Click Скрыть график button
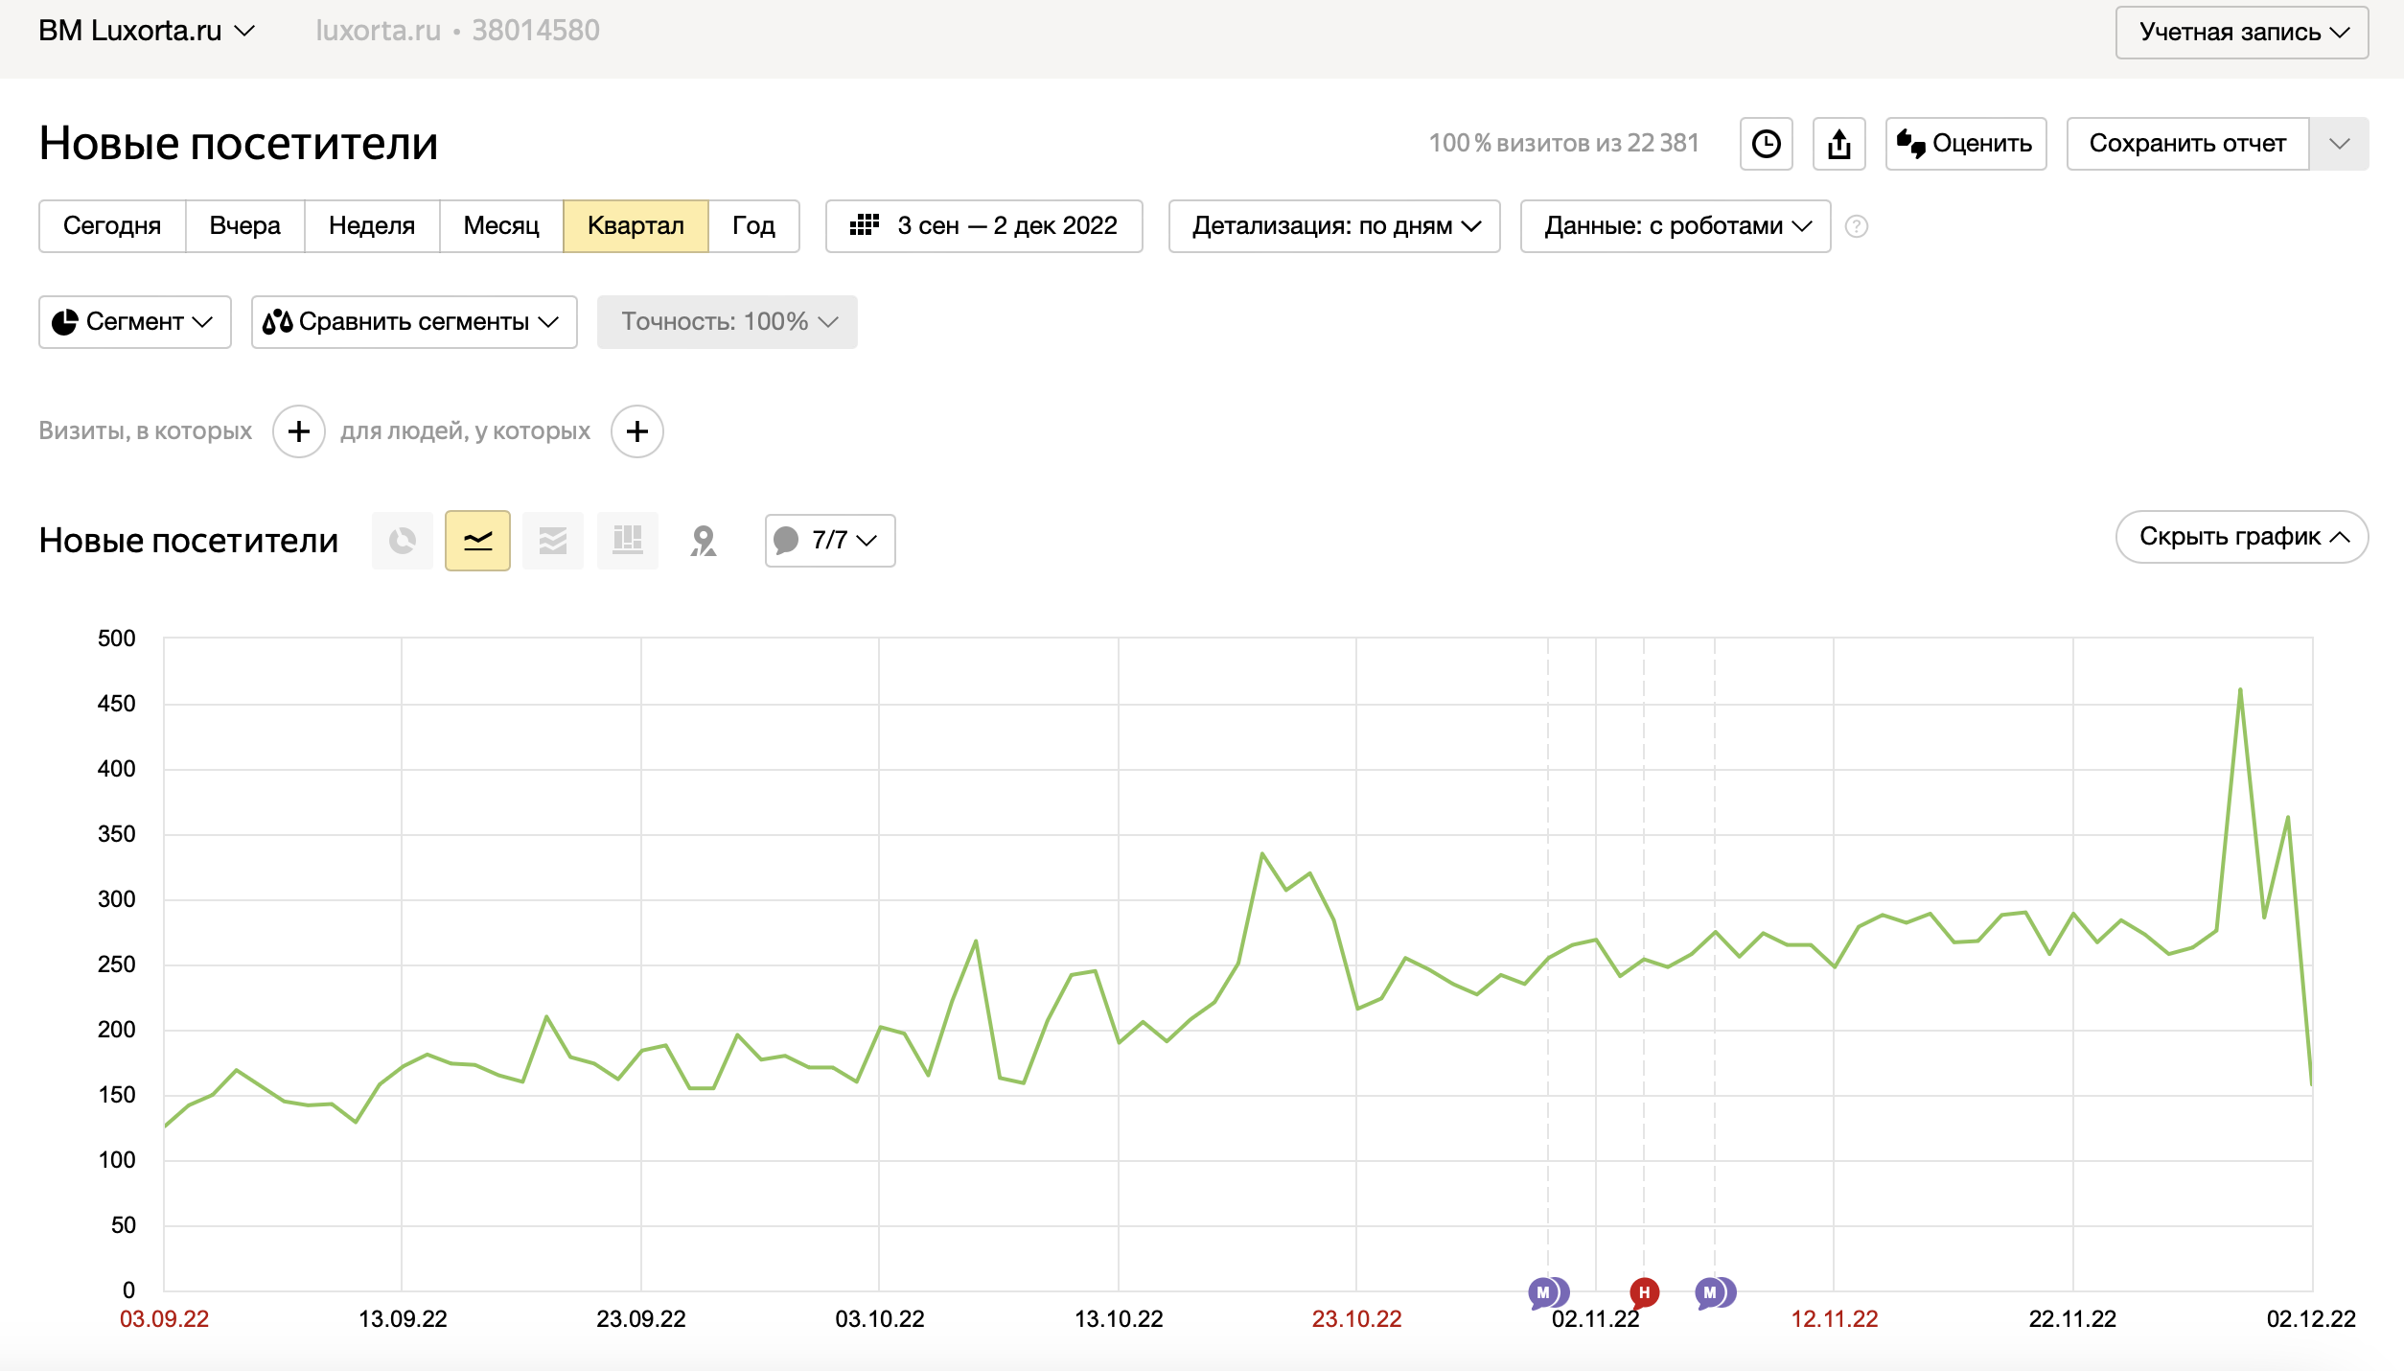The height and width of the screenshot is (1371, 2404). point(2241,537)
